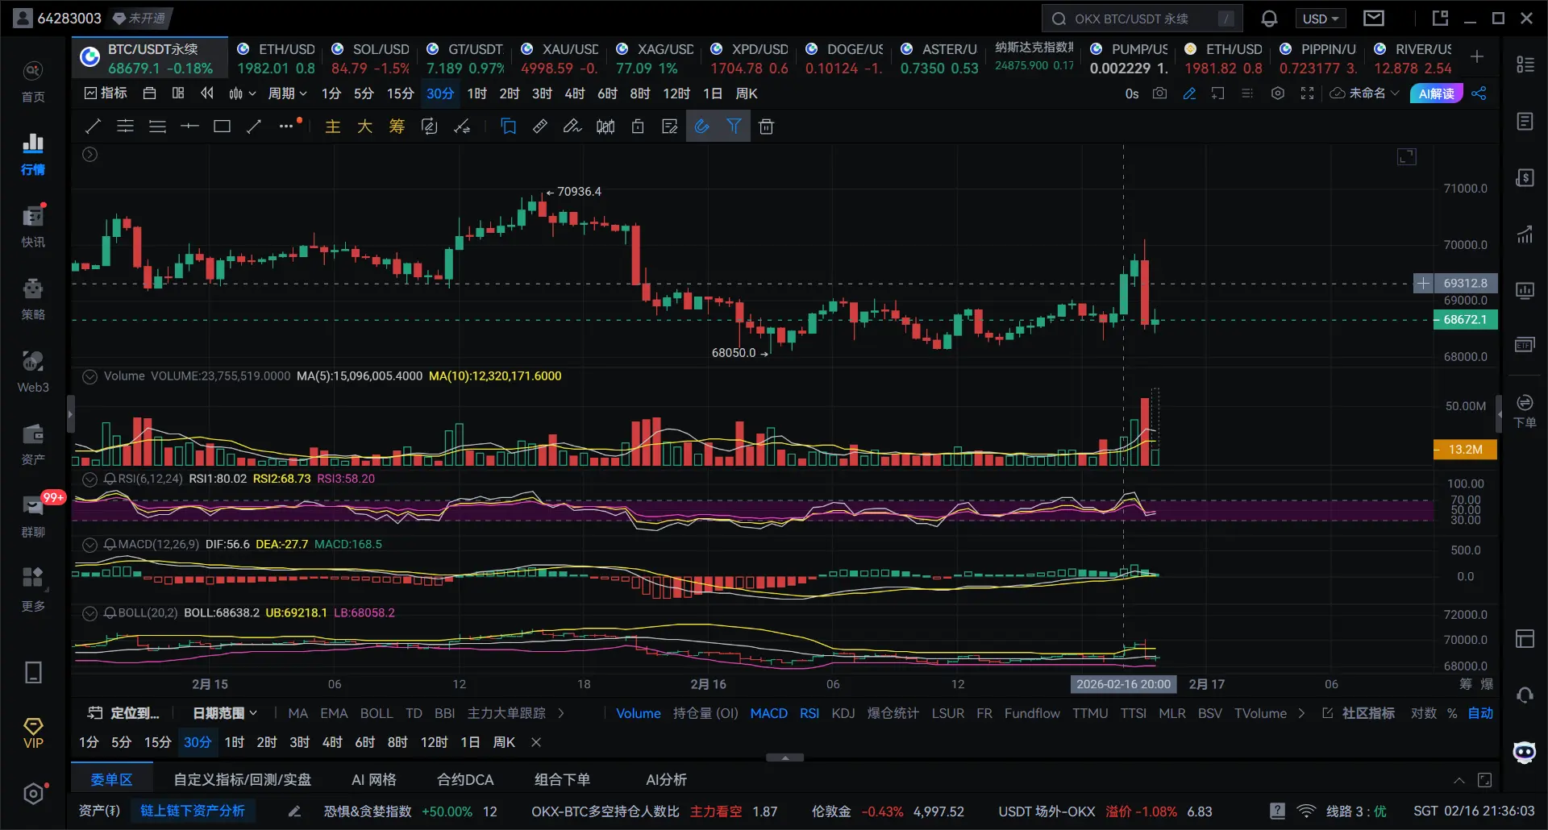The image size is (1548, 830).
Task: Select the rectangle drawing tool
Action: (x=222, y=126)
